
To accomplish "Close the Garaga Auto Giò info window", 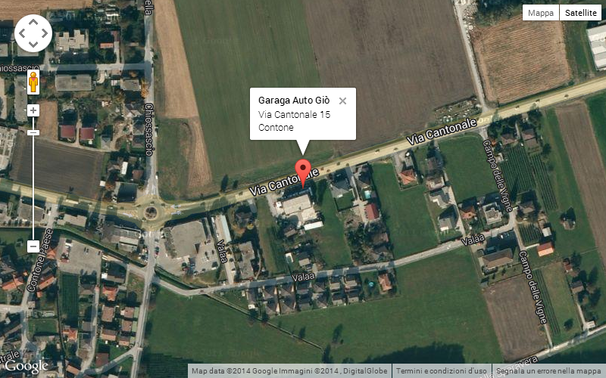I will 342,101.
